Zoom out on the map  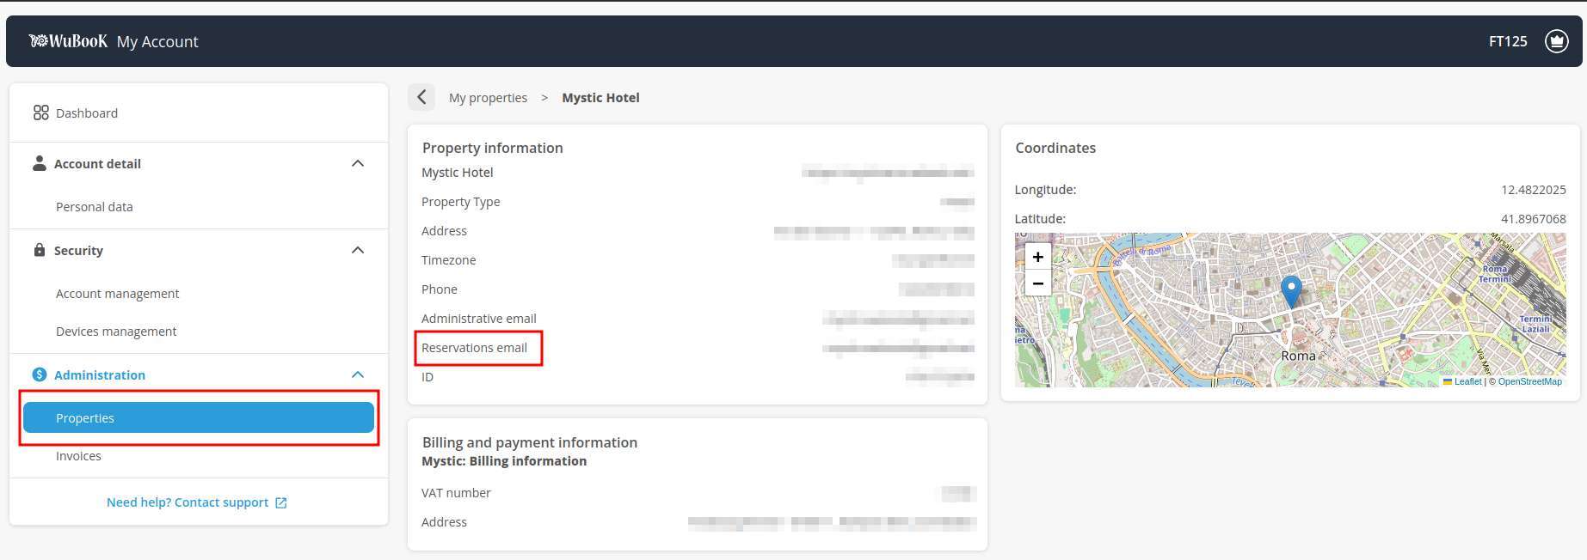pyautogui.click(x=1037, y=283)
